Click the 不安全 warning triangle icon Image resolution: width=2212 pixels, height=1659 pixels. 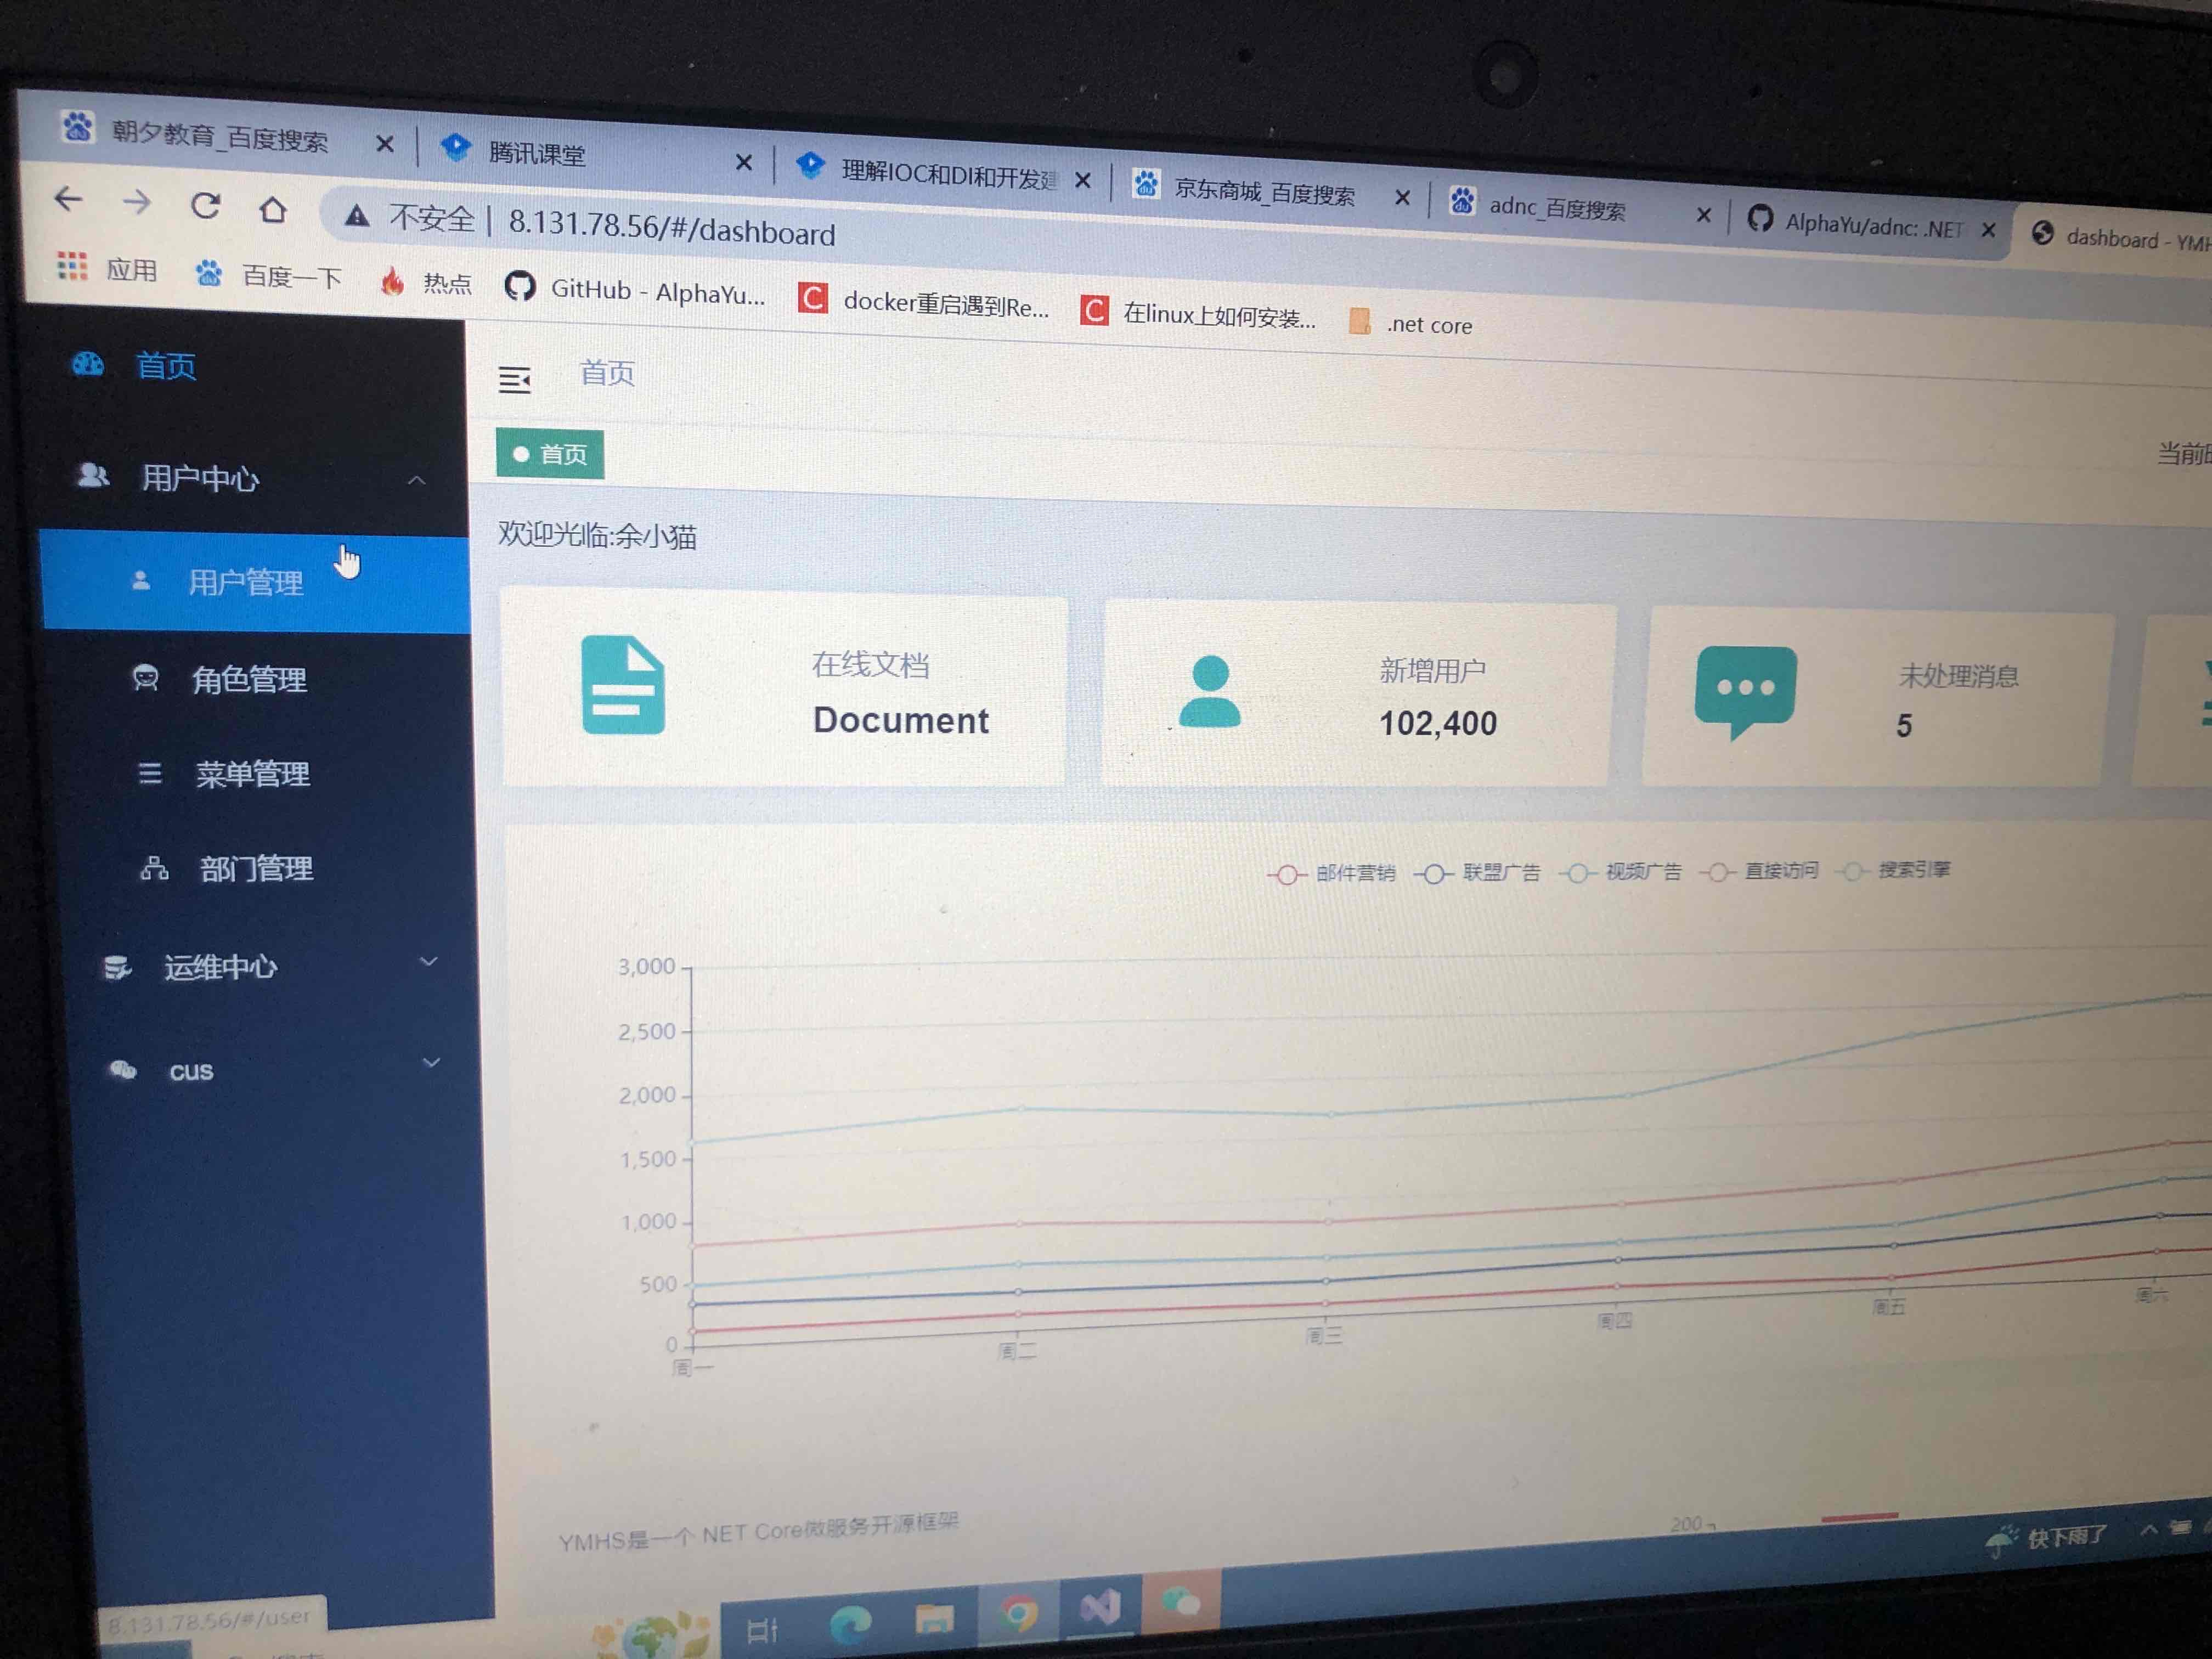pyautogui.click(x=357, y=215)
